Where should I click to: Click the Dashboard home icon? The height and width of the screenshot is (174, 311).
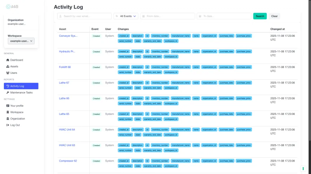(8, 60)
